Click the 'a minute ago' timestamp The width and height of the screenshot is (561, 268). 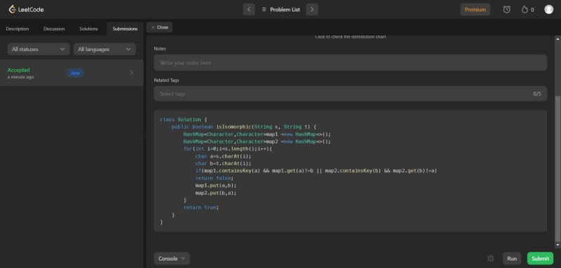coord(21,77)
